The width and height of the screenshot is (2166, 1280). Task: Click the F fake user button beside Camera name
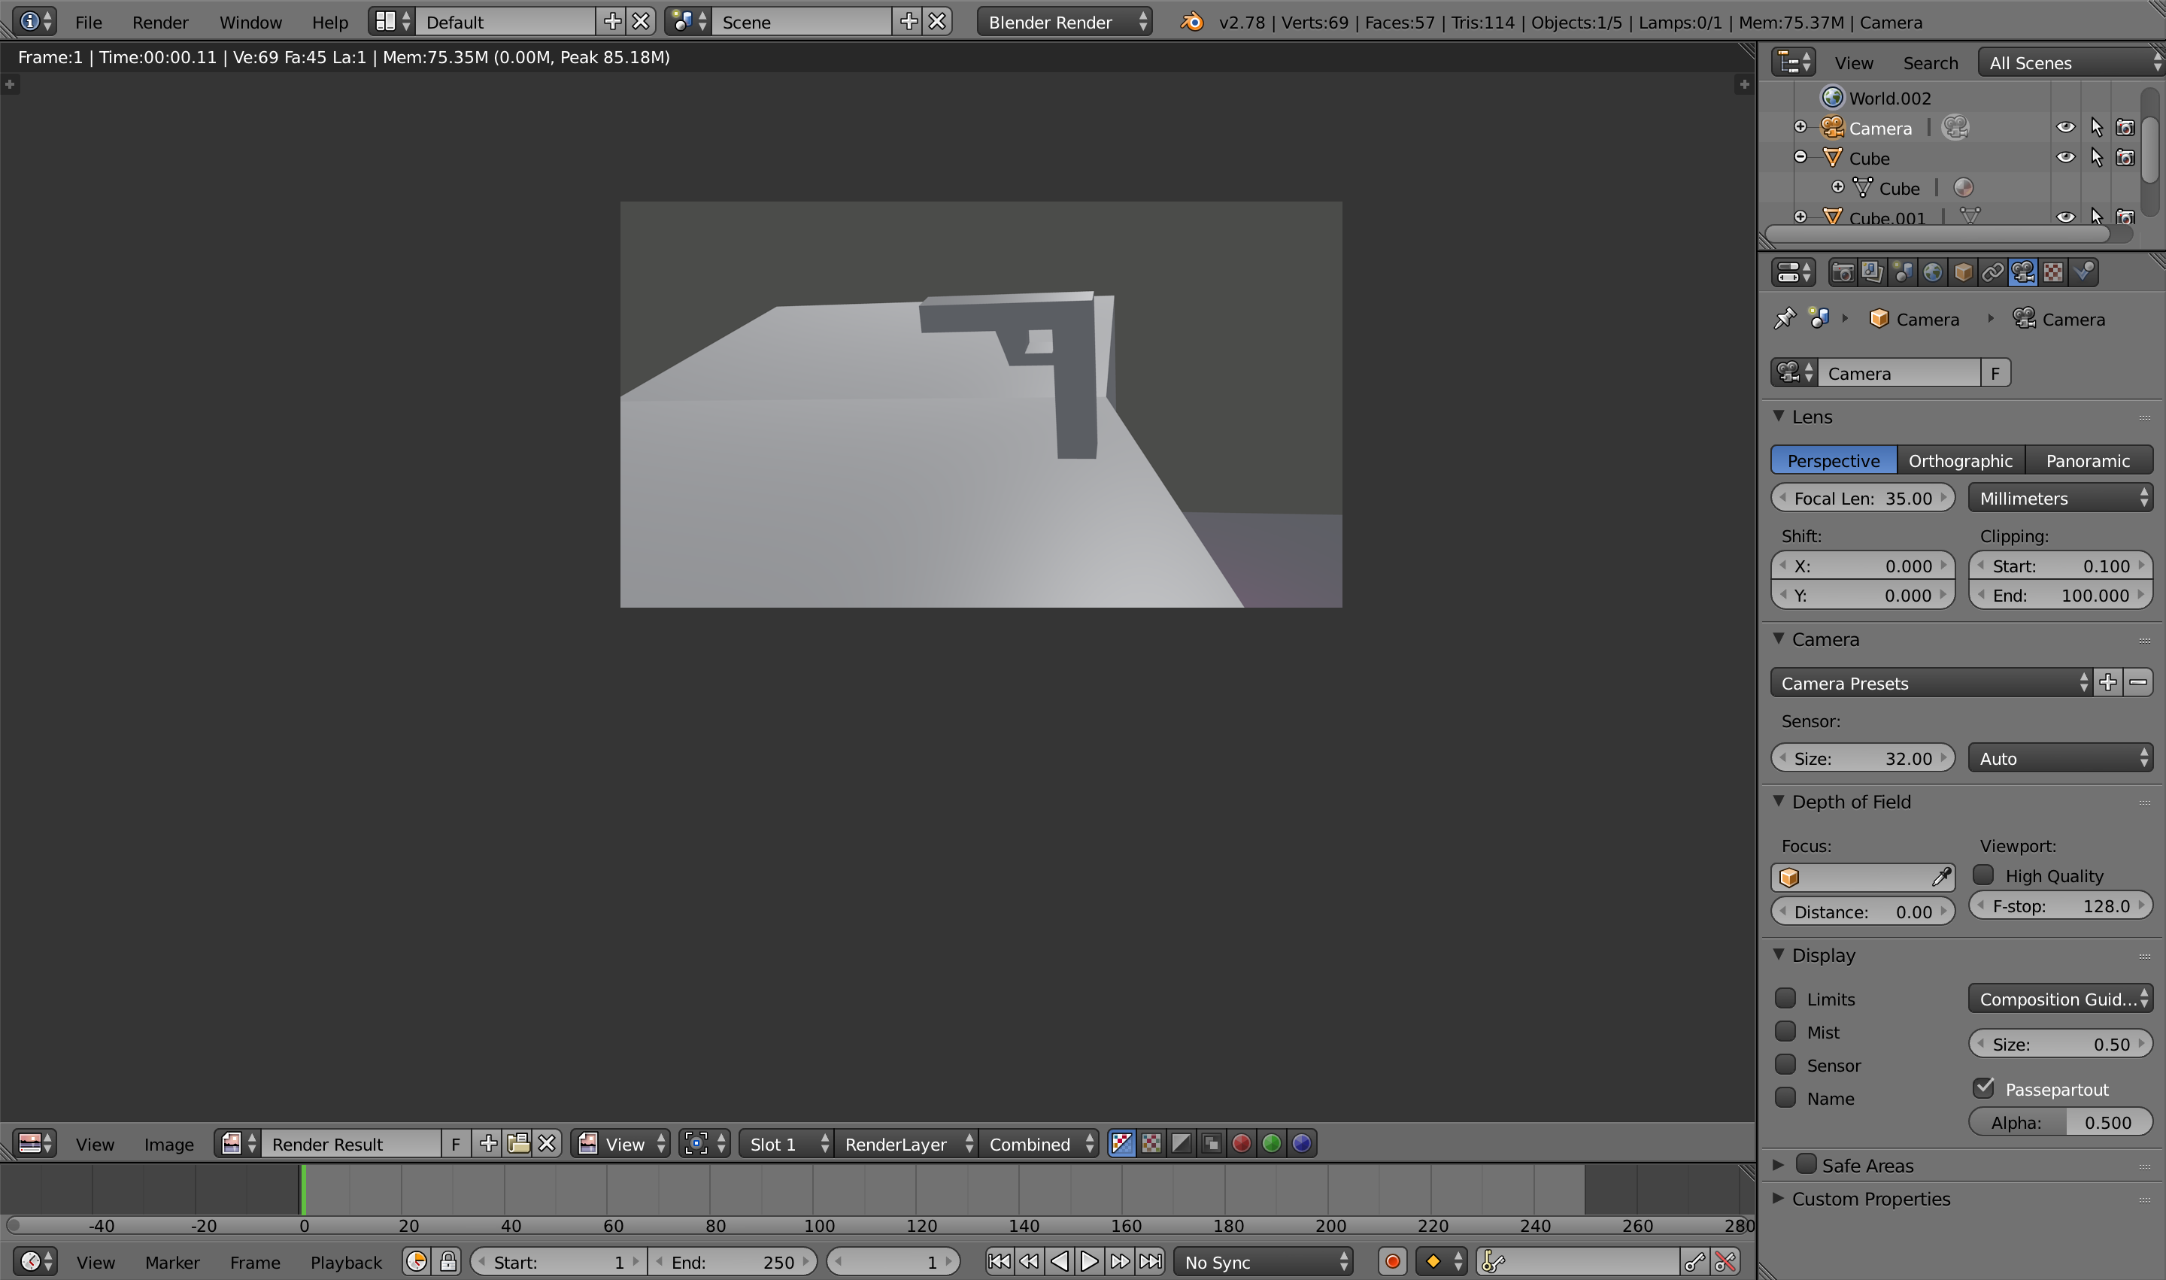[1995, 374]
